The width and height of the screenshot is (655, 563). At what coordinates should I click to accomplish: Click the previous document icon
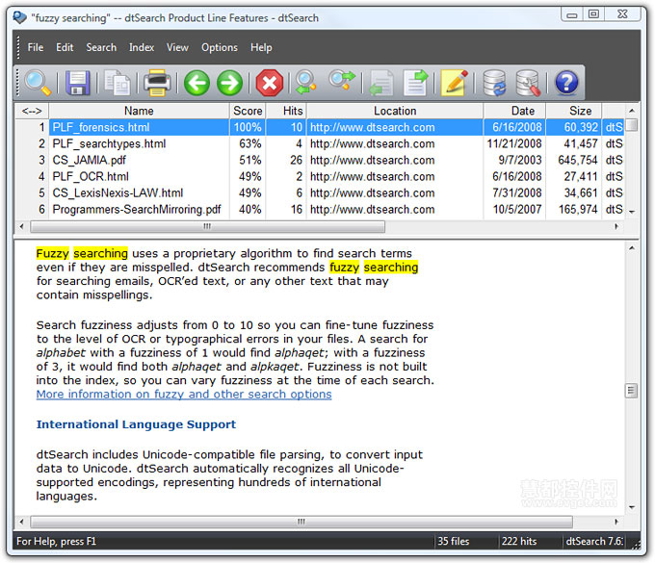(x=381, y=83)
